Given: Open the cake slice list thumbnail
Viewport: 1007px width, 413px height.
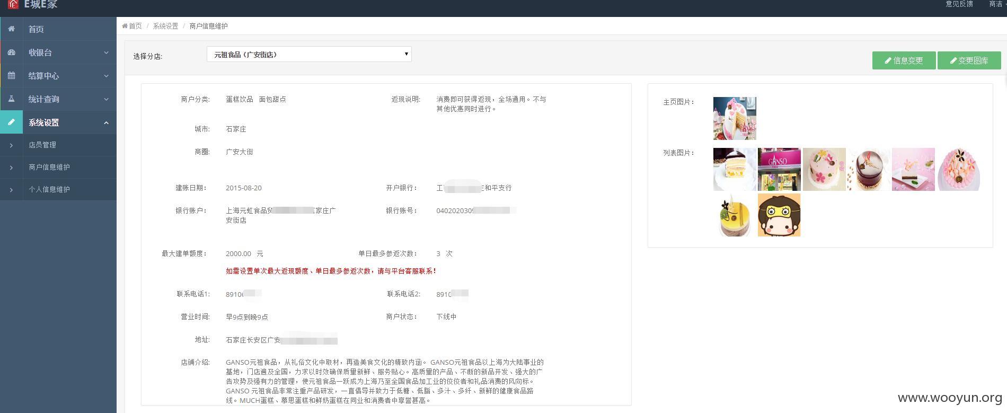Looking at the screenshot, I should 735,169.
